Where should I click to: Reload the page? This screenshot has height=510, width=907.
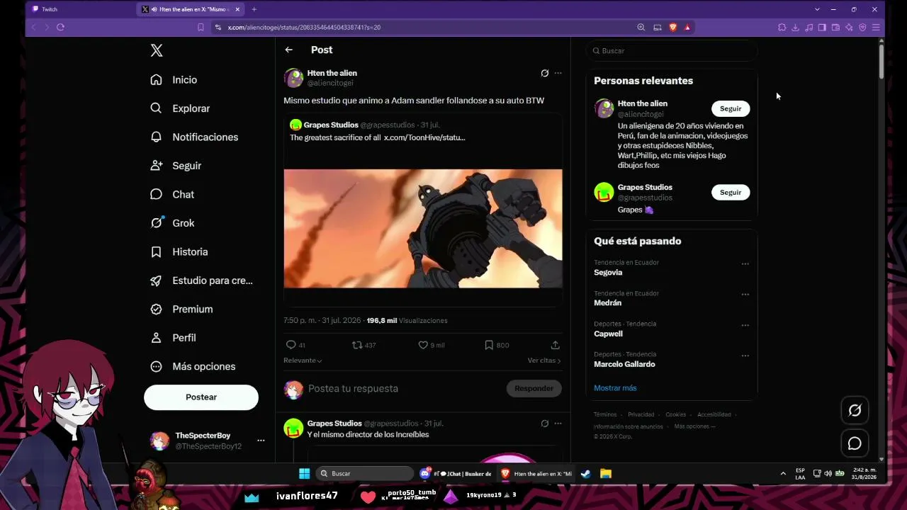(60, 27)
